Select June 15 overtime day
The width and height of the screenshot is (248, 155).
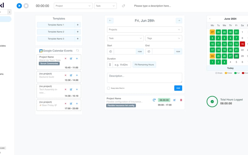pyautogui.click(x=242, y=44)
